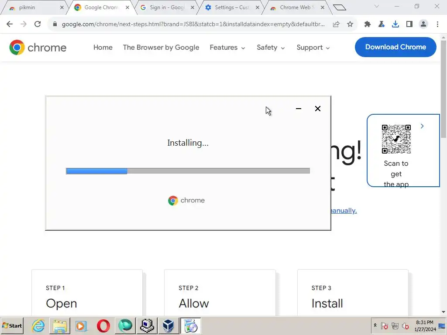Click the QR code to get the app
Screen dimensions: 447x335
click(x=396, y=139)
